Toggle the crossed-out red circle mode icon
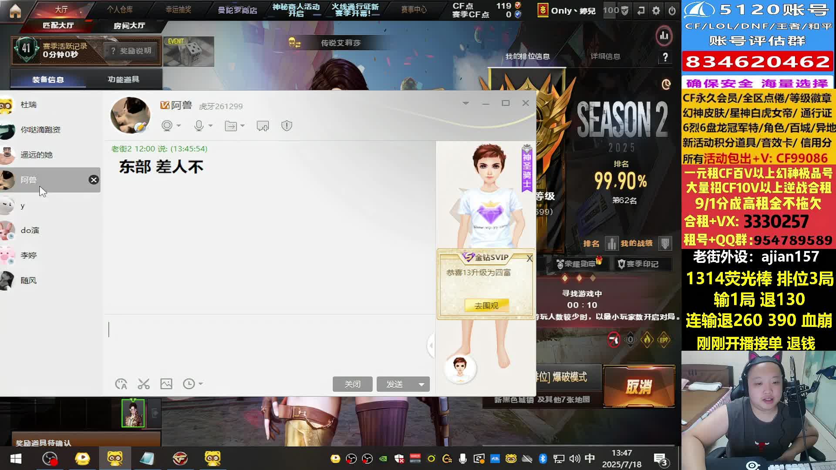 coord(614,340)
